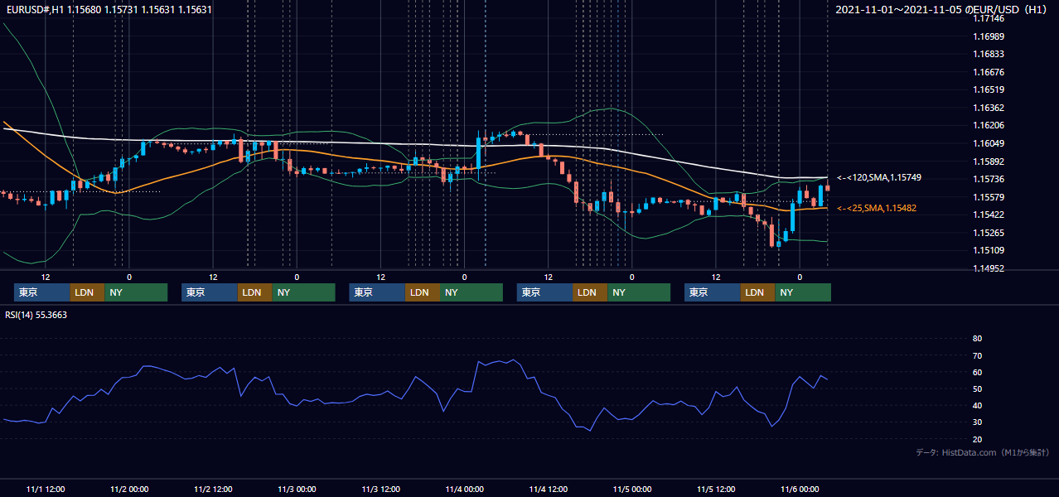Click price level 1.16206 on the axis
This screenshot has width=1059, height=497.
(x=989, y=125)
